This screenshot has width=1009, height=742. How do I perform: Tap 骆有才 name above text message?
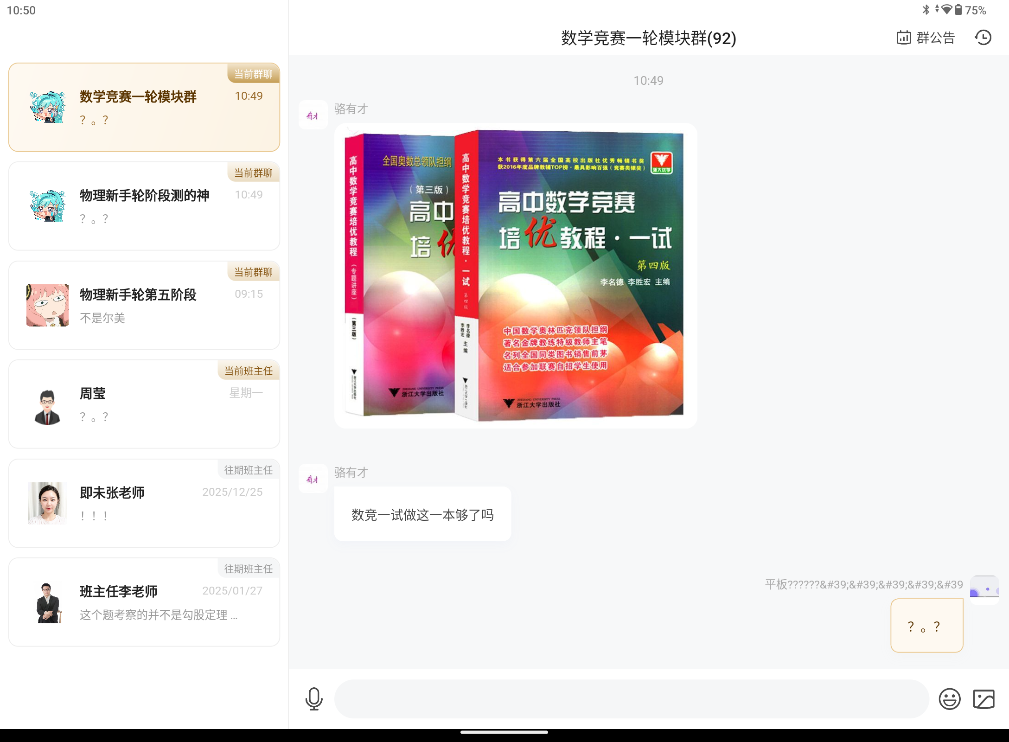point(351,473)
